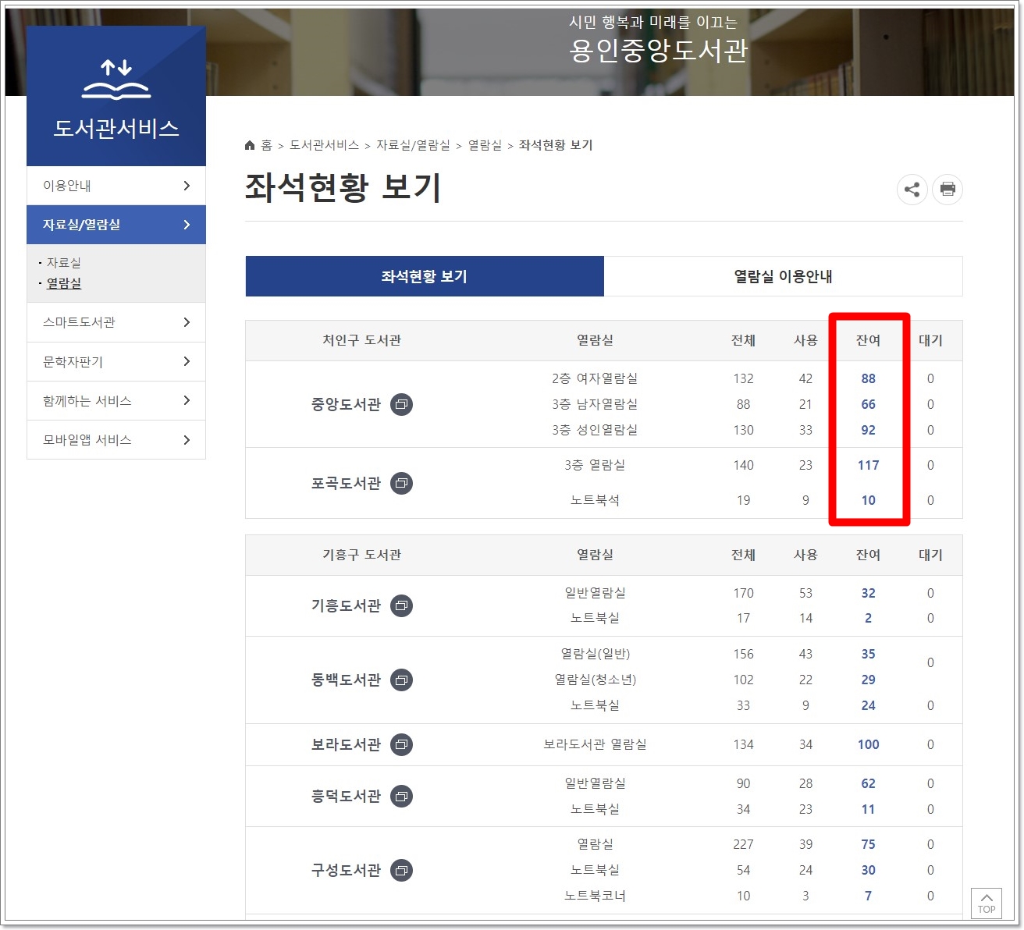
Task: Click remaining seats 7 for 노트북코너
Action: coord(868,896)
